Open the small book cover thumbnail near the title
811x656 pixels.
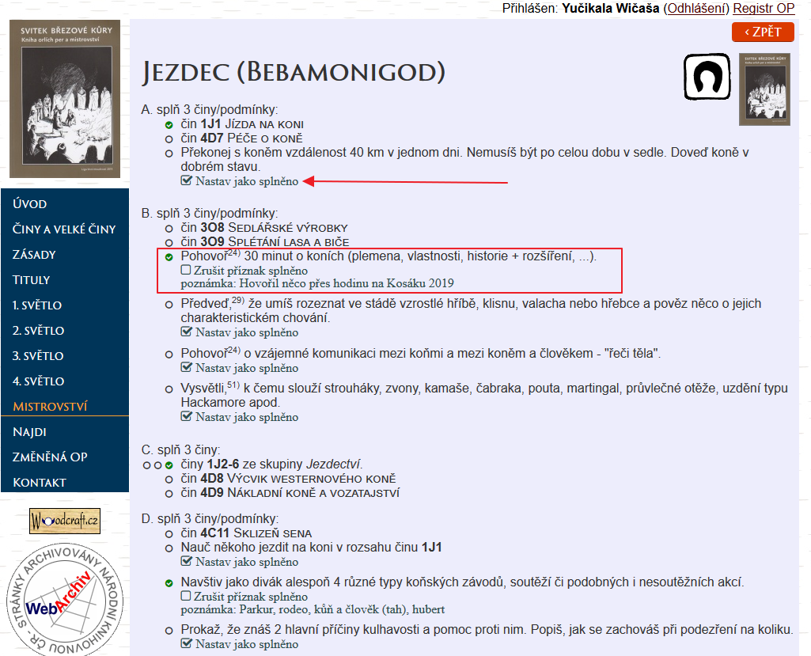tap(764, 89)
